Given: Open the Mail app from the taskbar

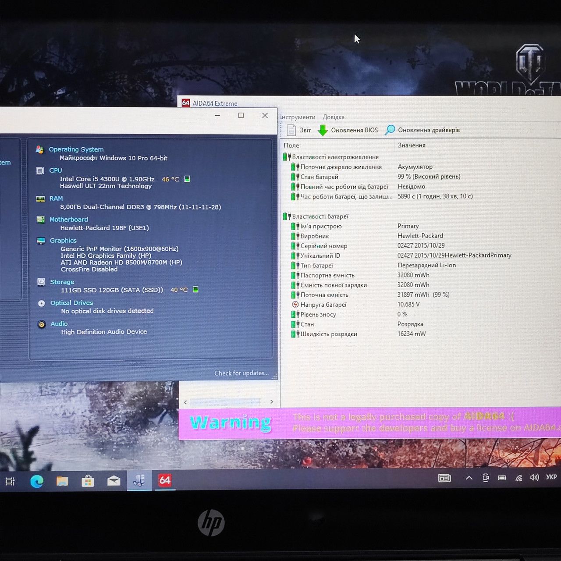Looking at the screenshot, I should click(x=114, y=481).
